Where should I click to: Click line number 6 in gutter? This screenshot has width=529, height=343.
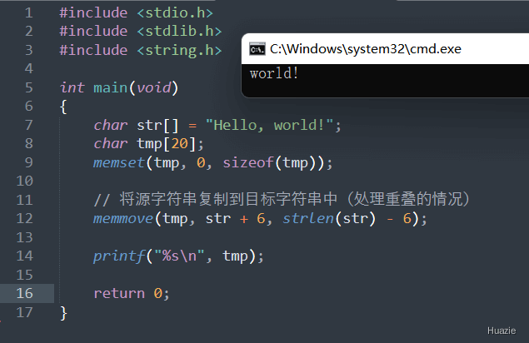coord(28,106)
